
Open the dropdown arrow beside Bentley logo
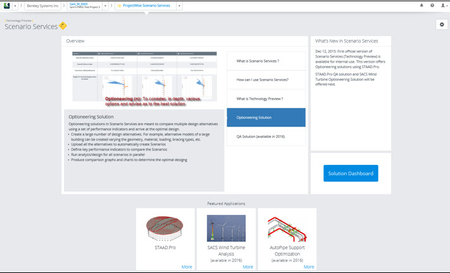[x=15, y=6]
